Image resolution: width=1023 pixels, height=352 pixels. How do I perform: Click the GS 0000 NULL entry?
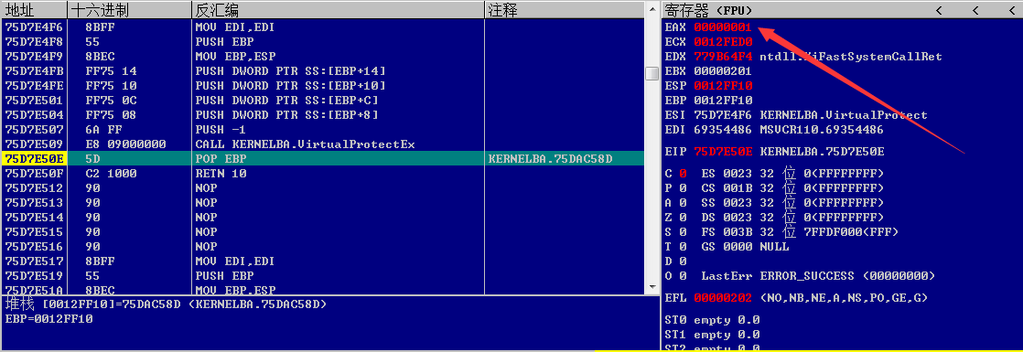[x=745, y=247]
